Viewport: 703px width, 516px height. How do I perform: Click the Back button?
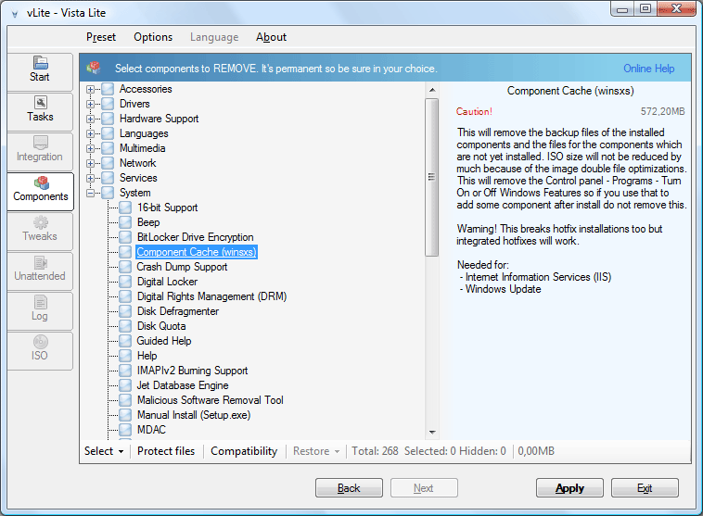(x=349, y=488)
